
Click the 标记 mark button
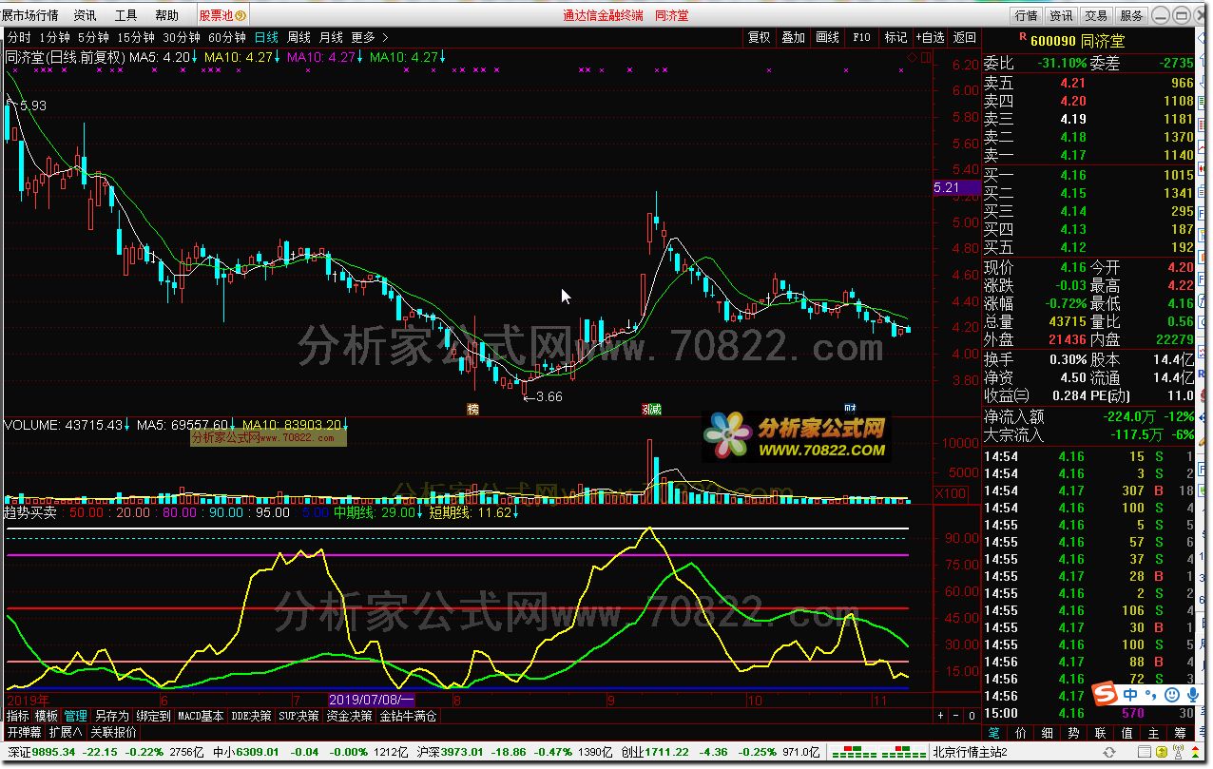click(x=895, y=37)
